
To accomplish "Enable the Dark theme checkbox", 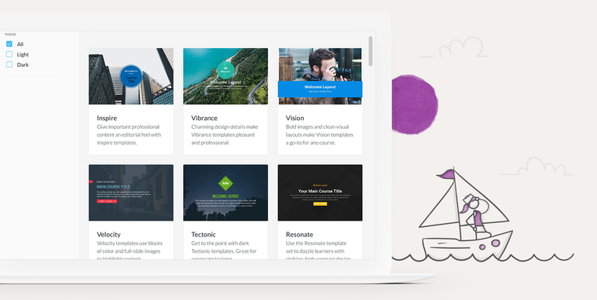I will click(9, 64).
